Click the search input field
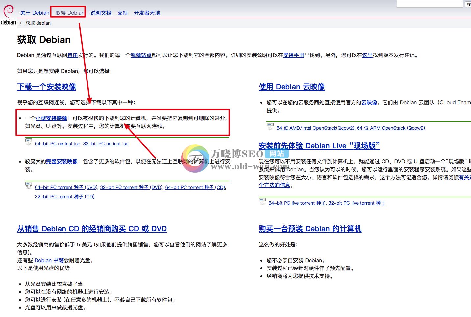471x317 pixels. coord(430,4)
